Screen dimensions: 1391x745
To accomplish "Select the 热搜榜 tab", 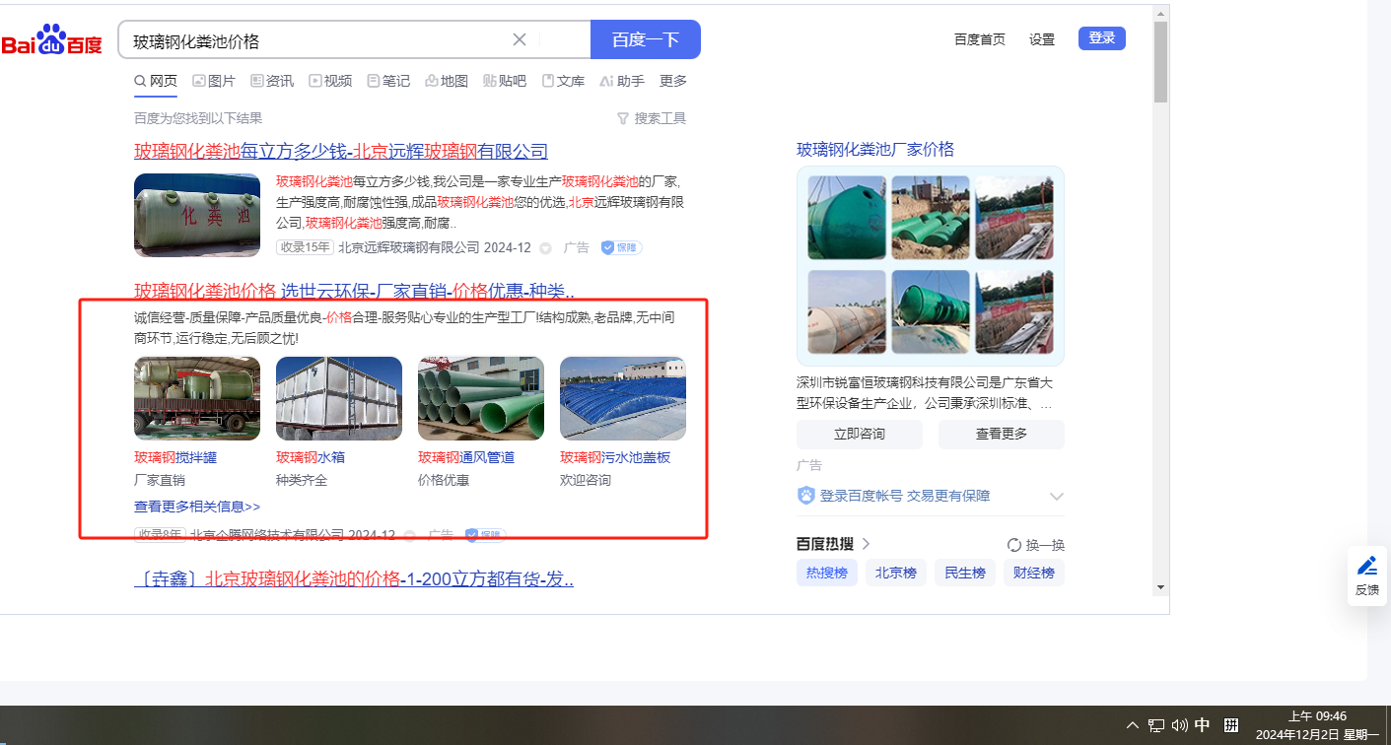I will coord(827,573).
